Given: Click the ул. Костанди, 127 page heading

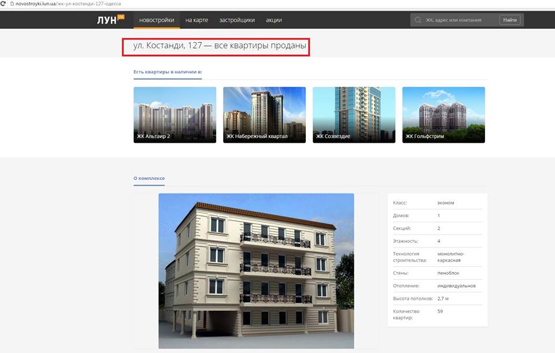Looking at the screenshot, I should [x=216, y=45].
